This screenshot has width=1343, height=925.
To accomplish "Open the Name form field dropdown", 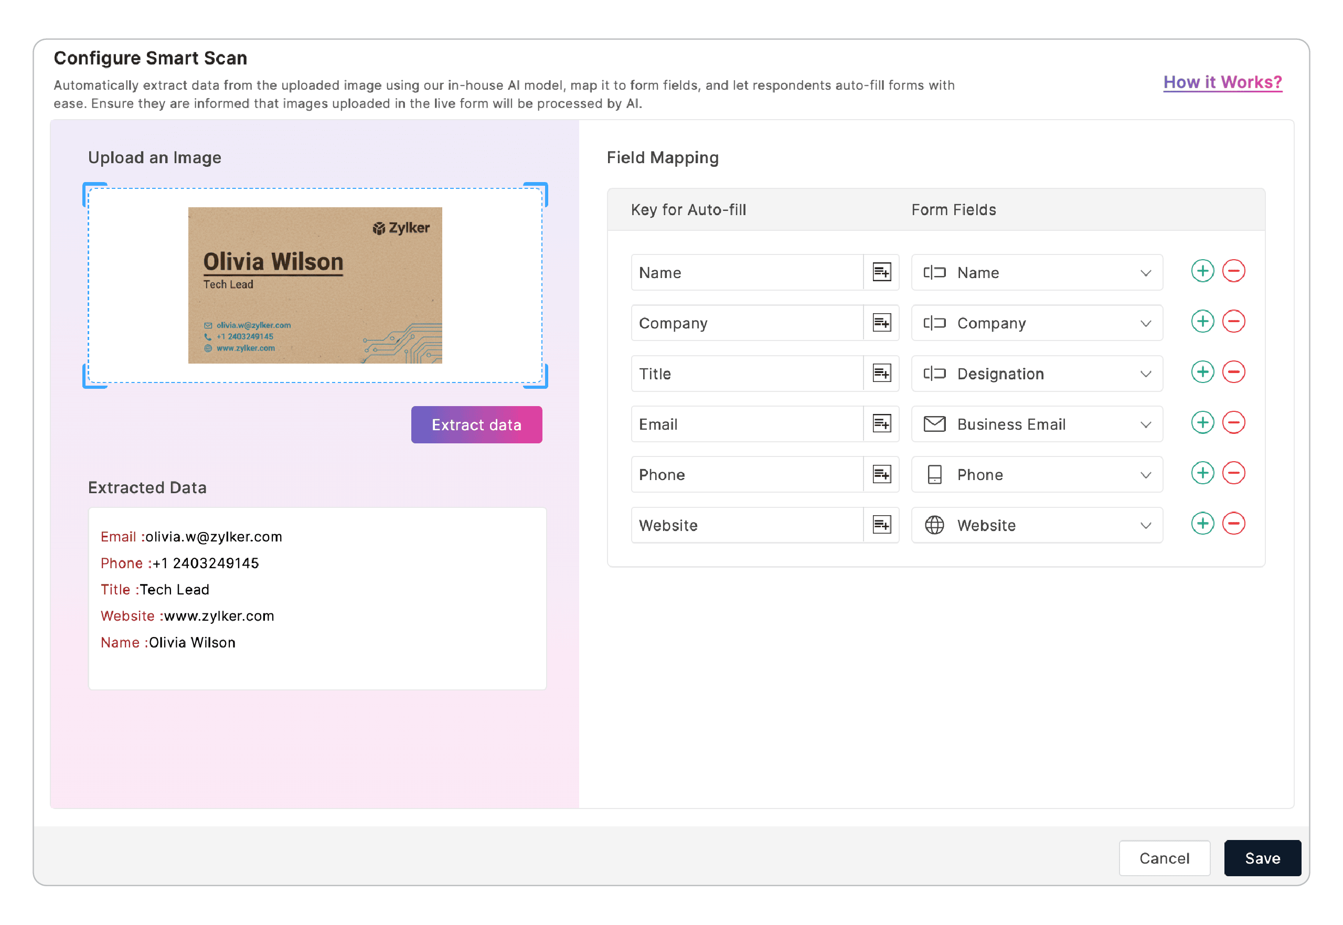I will (x=1036, y=272).
